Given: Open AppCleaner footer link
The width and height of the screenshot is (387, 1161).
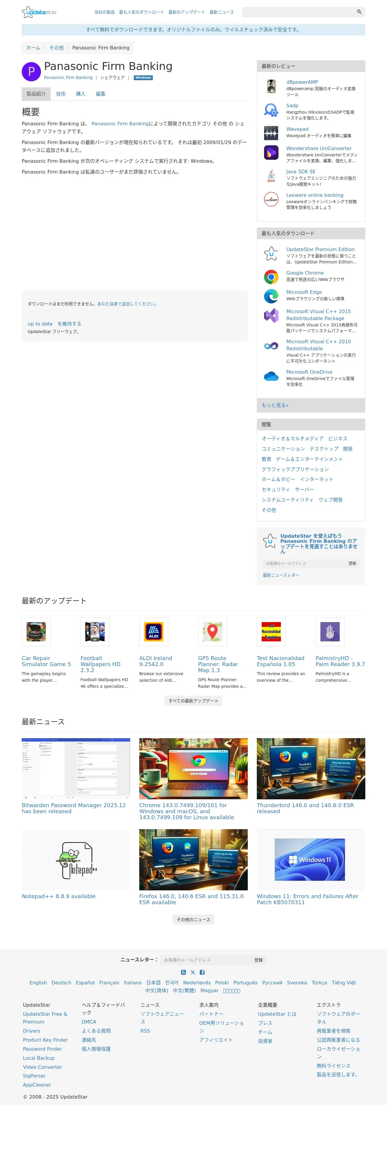Looking at the screenshot, I should 37,1085.
